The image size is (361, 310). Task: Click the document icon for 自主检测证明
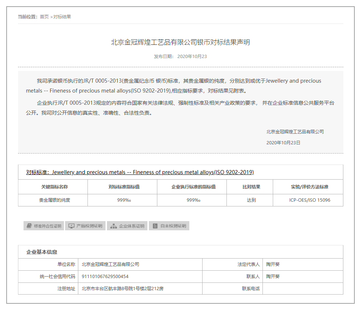pos(155,226)
